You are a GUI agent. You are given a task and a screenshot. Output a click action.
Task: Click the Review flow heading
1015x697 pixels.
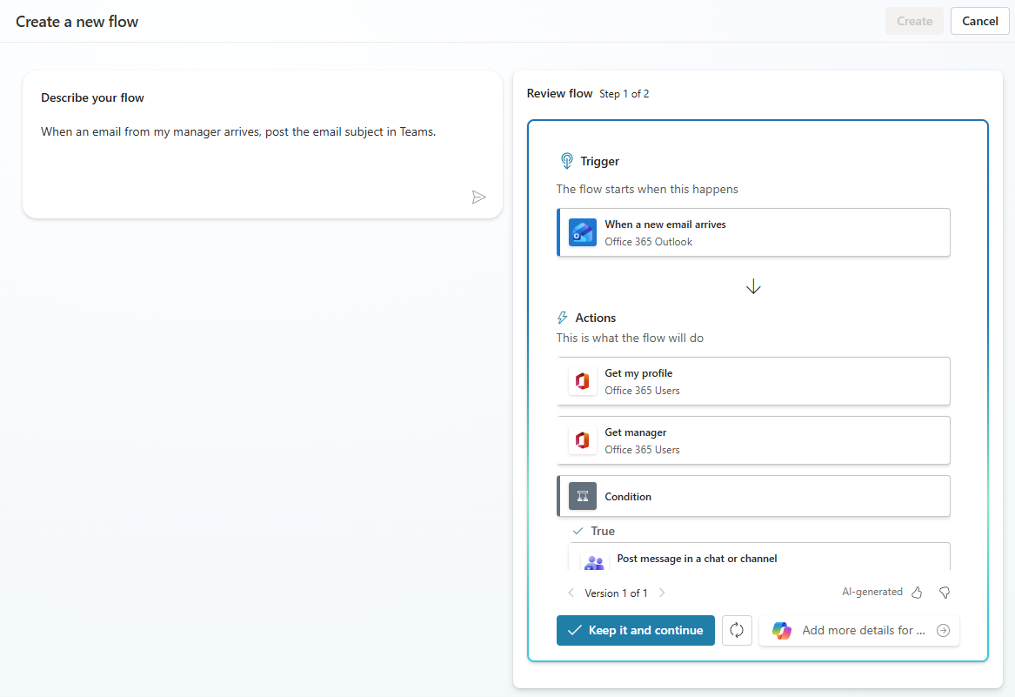click(559, 93)
